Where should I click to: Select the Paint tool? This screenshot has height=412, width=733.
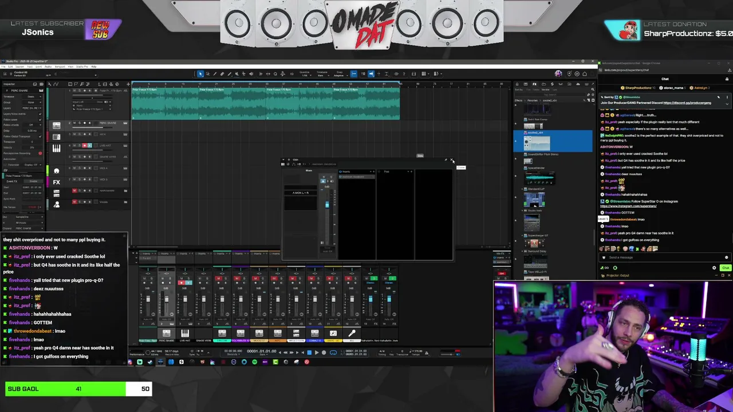pyautogui.click(x=230, y=74)
